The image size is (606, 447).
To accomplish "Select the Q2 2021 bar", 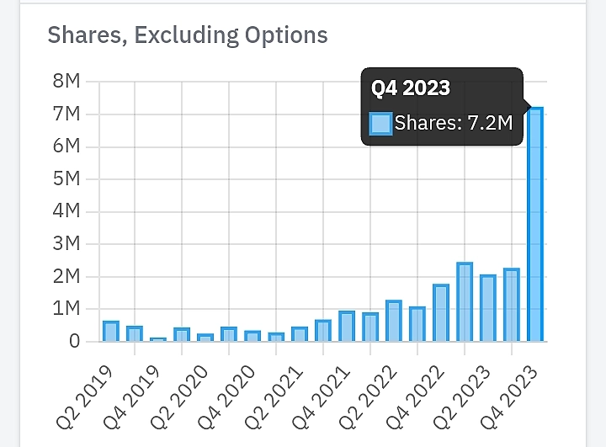I will point(300,334).
